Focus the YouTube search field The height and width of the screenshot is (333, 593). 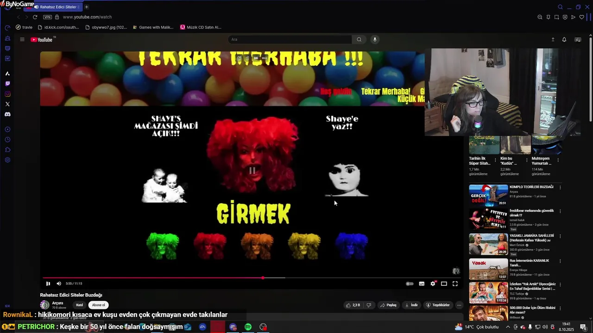(290, 39)
